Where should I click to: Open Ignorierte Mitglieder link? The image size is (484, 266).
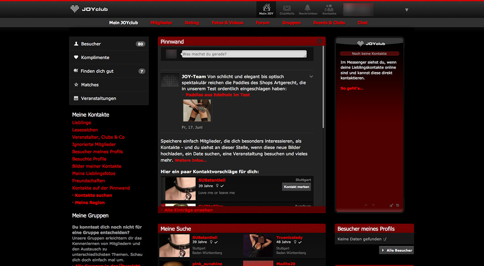(94, 144)
